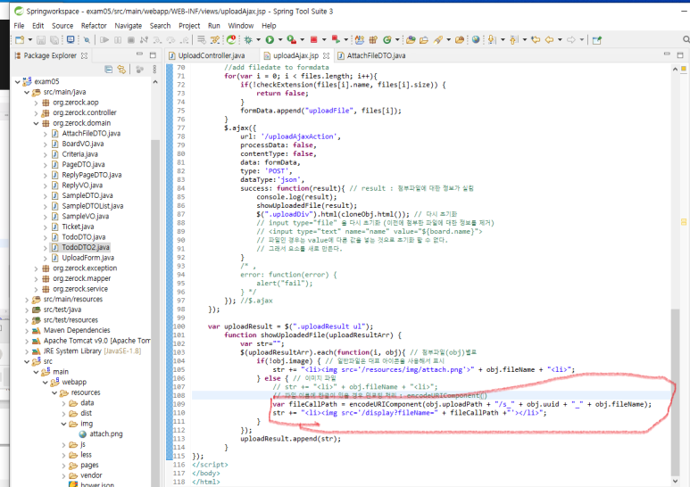690x487 pixels.
Task: Click the red Stop icon
Action: [313, 40]
